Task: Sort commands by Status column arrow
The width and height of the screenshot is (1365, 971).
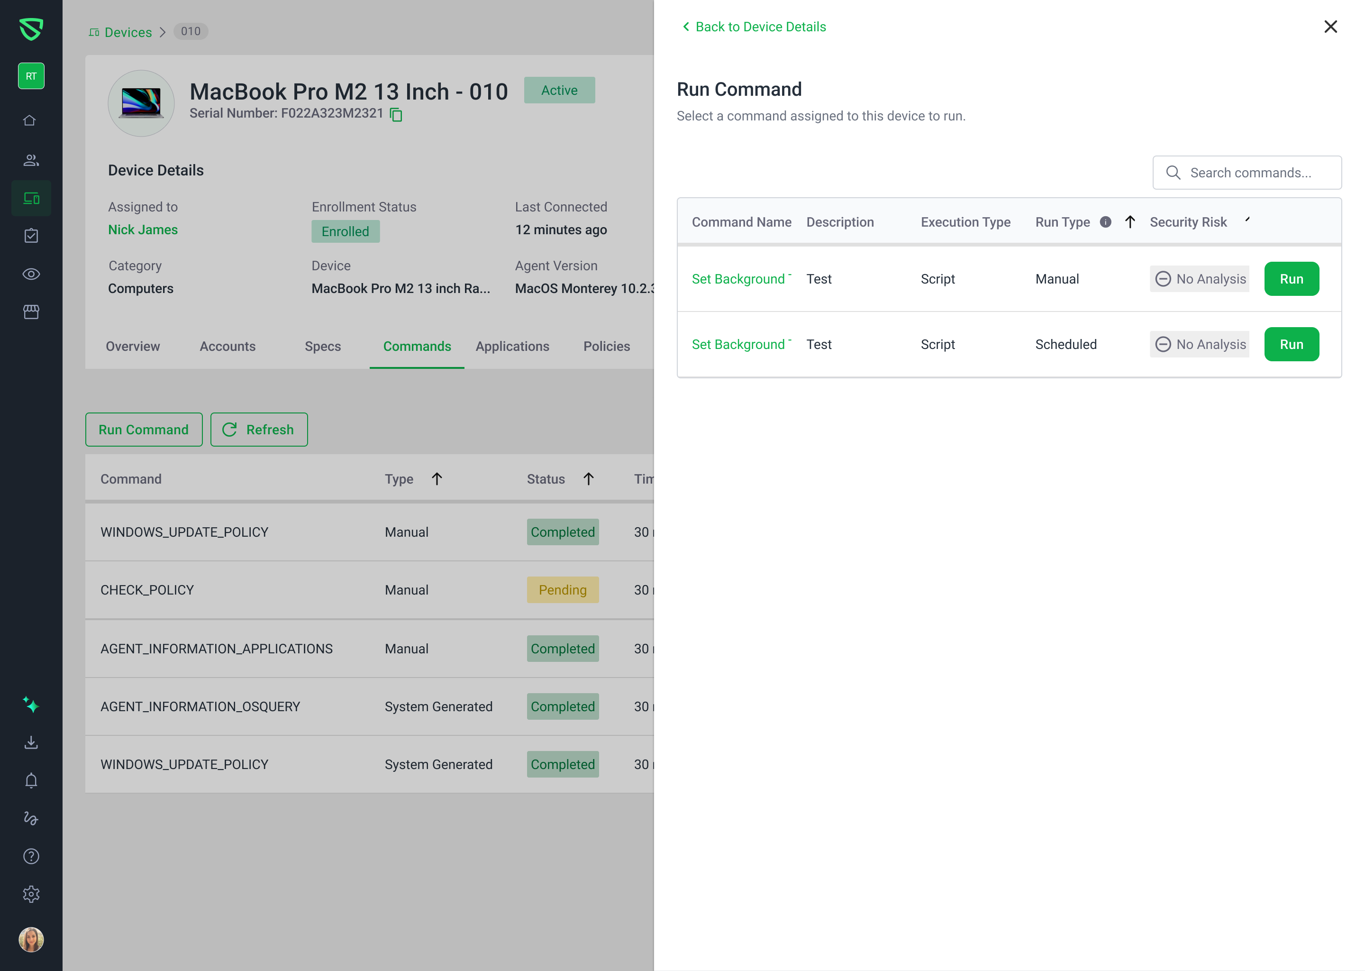Action: point(589,479)
